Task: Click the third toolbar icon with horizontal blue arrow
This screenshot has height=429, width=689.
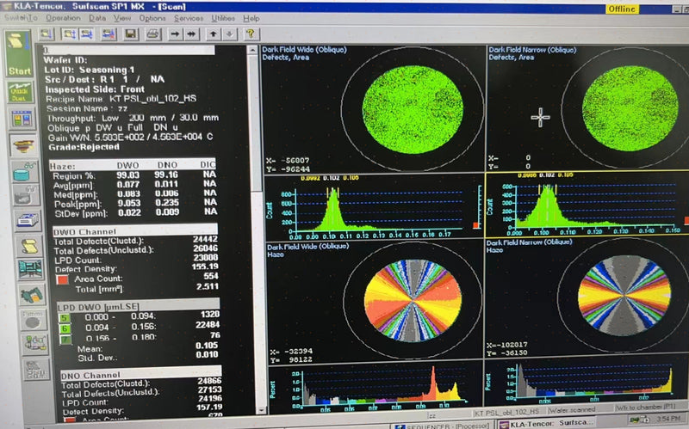Action: coord(86,34)
